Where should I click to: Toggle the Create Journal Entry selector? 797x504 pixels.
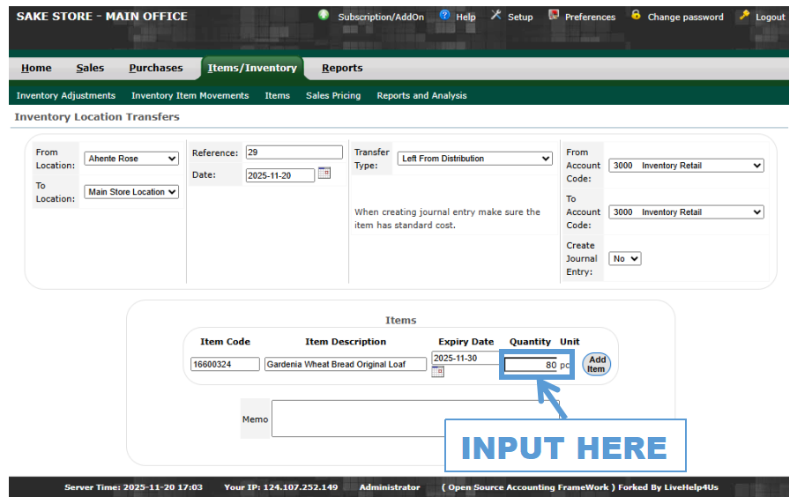tap(625, 259)
